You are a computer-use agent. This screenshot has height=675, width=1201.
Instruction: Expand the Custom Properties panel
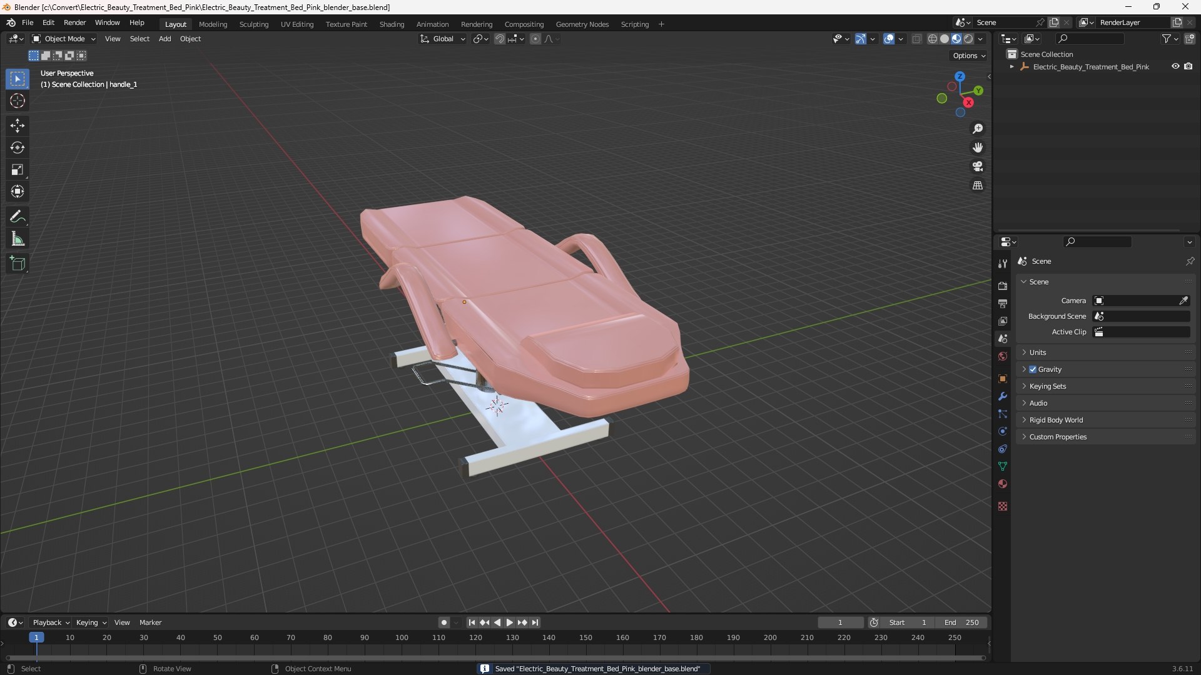(x=1105, y=437)
